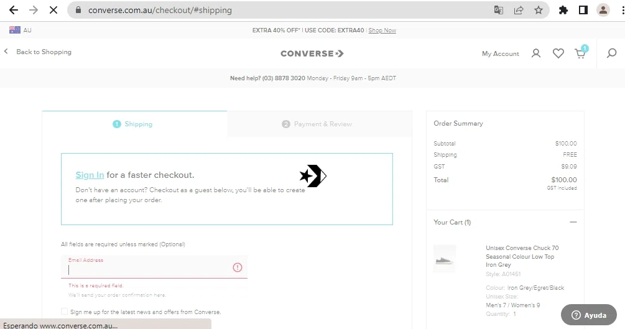
Task: Click the Shop Now promo link
Action: point(382,30)
